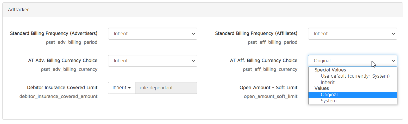Click "Standard Billing Frequency (Advertisers)" label
The width and height of the screenshot is (408, 124).
[x=54, y=34]
